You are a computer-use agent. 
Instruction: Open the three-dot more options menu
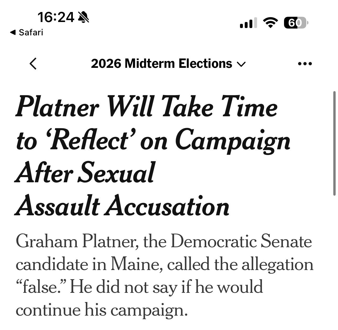pyautogui.click(x=305, y=64)
